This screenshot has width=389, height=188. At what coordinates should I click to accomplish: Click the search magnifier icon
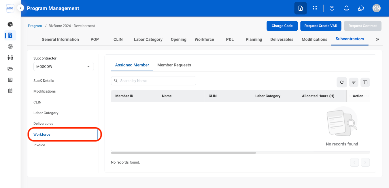pyautogui.click(x=116, y=81)
